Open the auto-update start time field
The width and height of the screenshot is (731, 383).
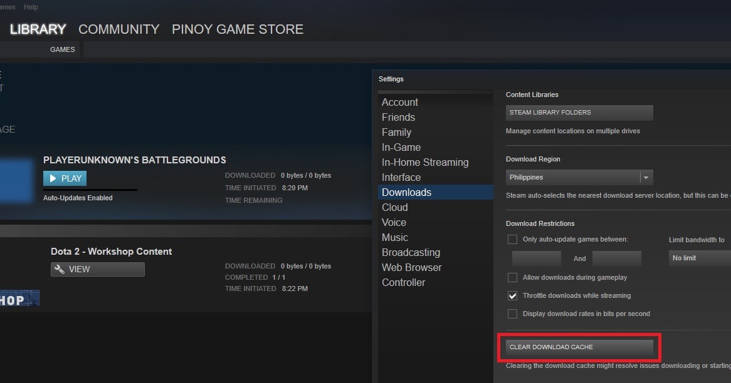537,258
